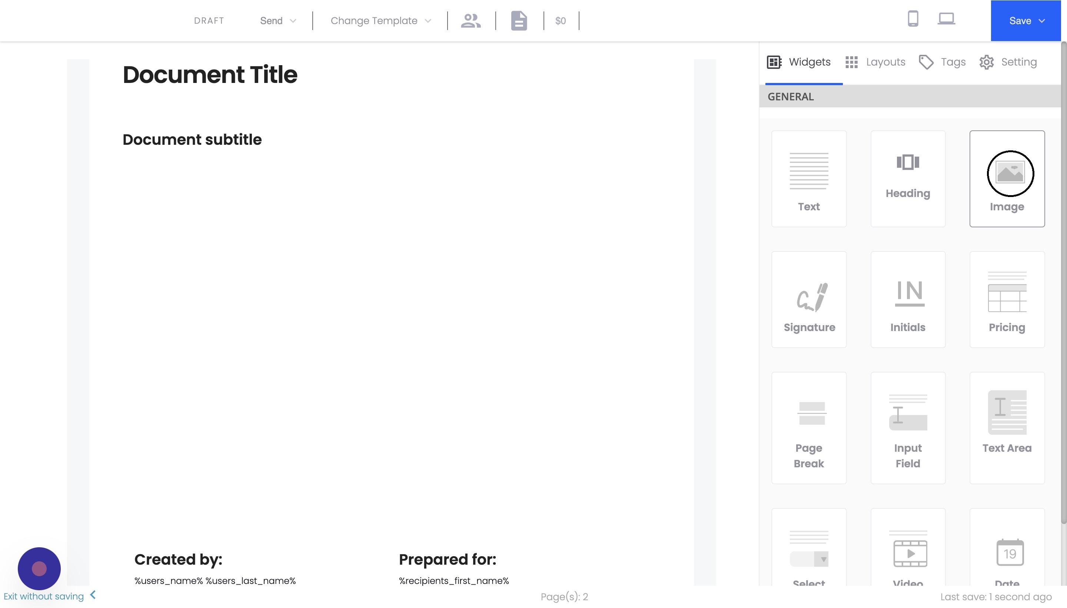Switch to desktop preview mode
The width and height of the screenshot is (1067, 608).
(946, 19)
